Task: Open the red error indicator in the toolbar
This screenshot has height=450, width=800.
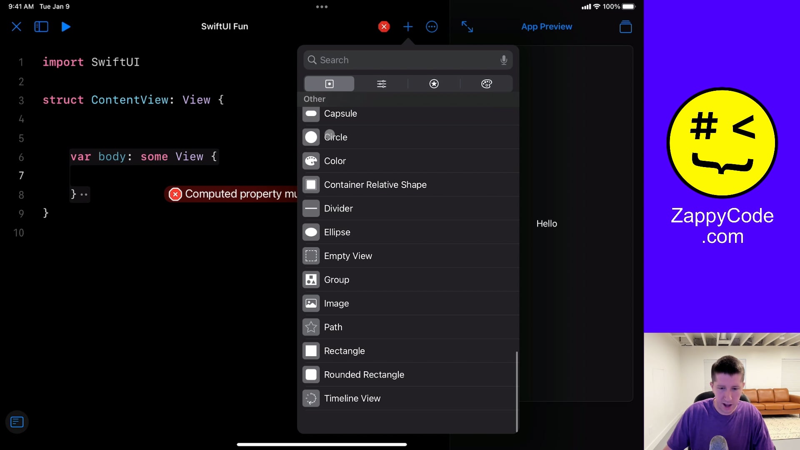Action: (384, 27)
